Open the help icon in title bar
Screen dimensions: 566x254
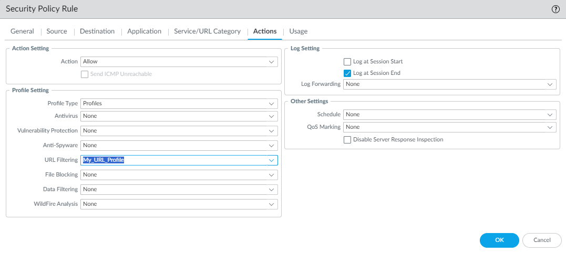point(555,9)
